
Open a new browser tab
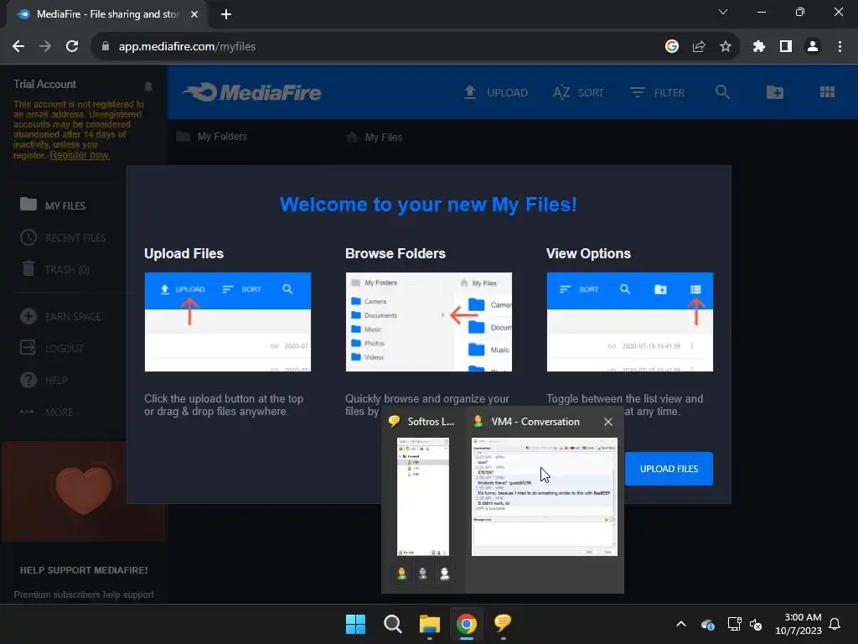point(226,14)
